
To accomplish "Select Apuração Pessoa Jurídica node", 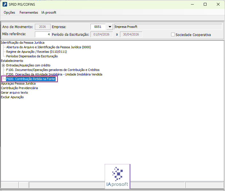I will (18, 83).
